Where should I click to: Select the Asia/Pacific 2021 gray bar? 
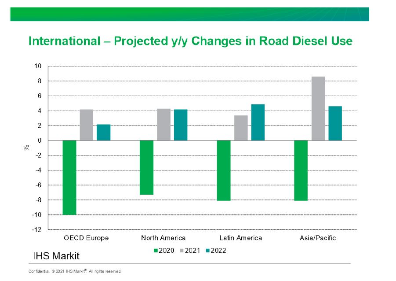tap(318, 108)
